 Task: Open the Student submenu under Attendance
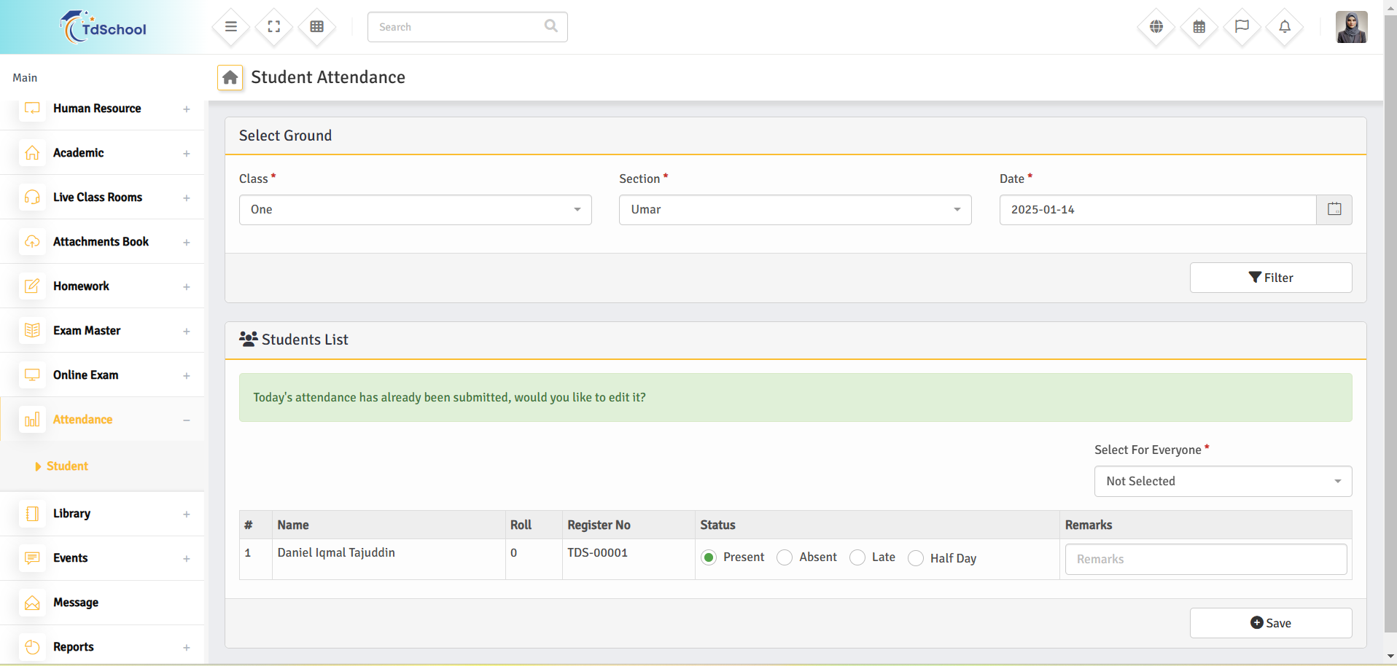67,466
